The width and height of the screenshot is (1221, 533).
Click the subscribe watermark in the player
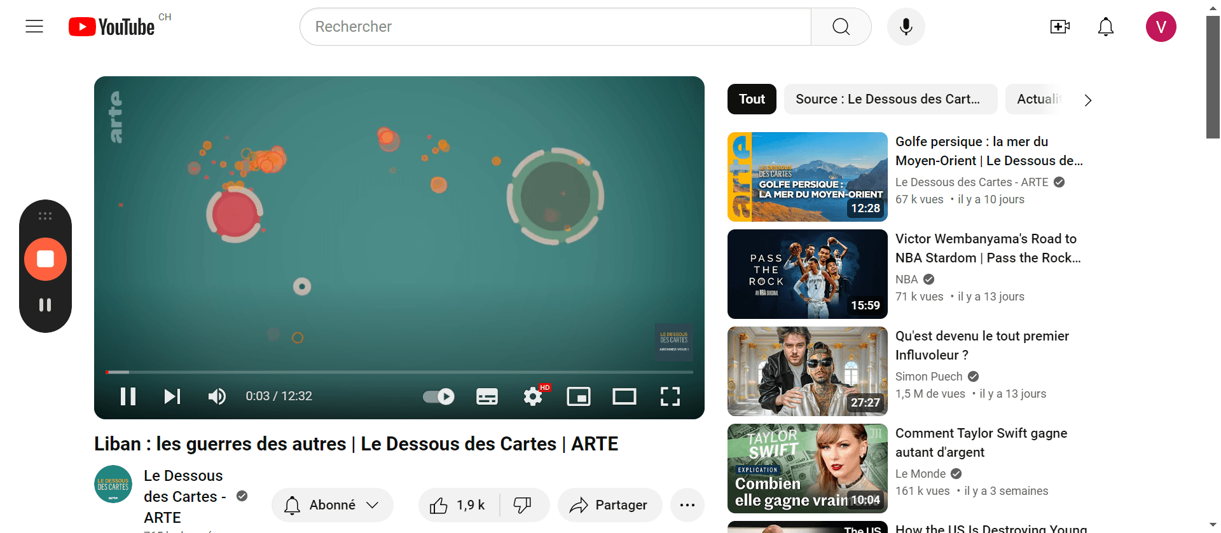point(674,342)
